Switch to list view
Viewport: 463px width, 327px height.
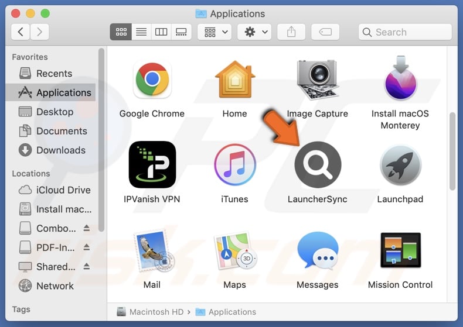pos(141,32)
